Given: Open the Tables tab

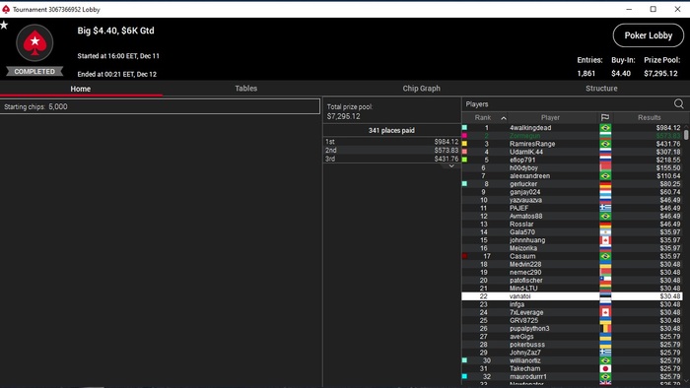Looking at the screenshot, I should tap(246, 89).
